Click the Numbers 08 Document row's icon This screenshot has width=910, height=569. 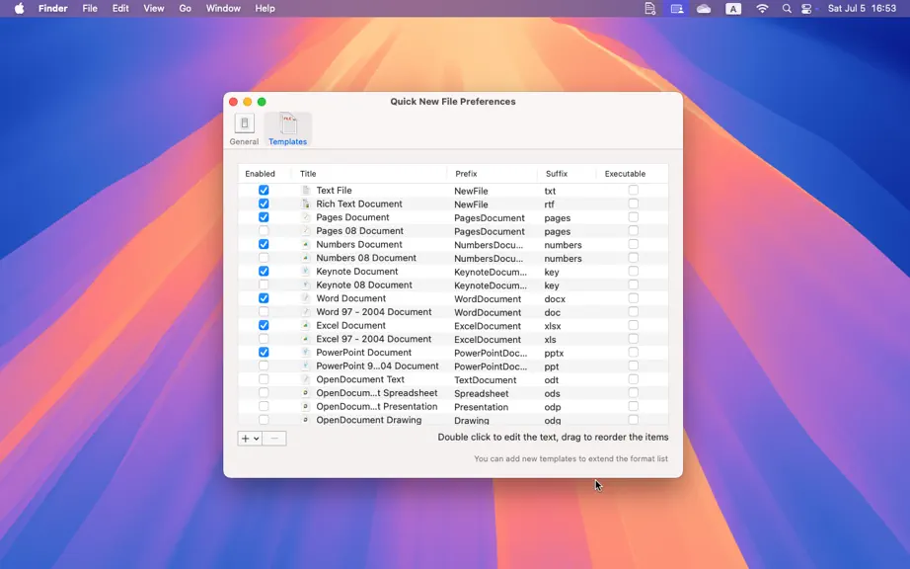[x=306, y=258]
